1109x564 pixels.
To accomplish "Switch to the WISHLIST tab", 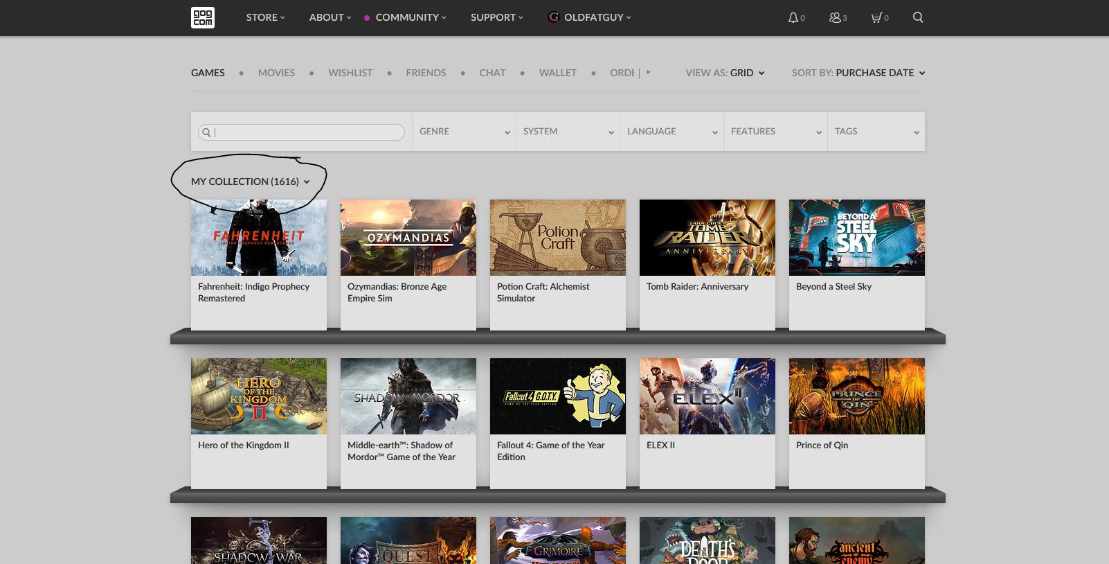I will click(350, 73).
